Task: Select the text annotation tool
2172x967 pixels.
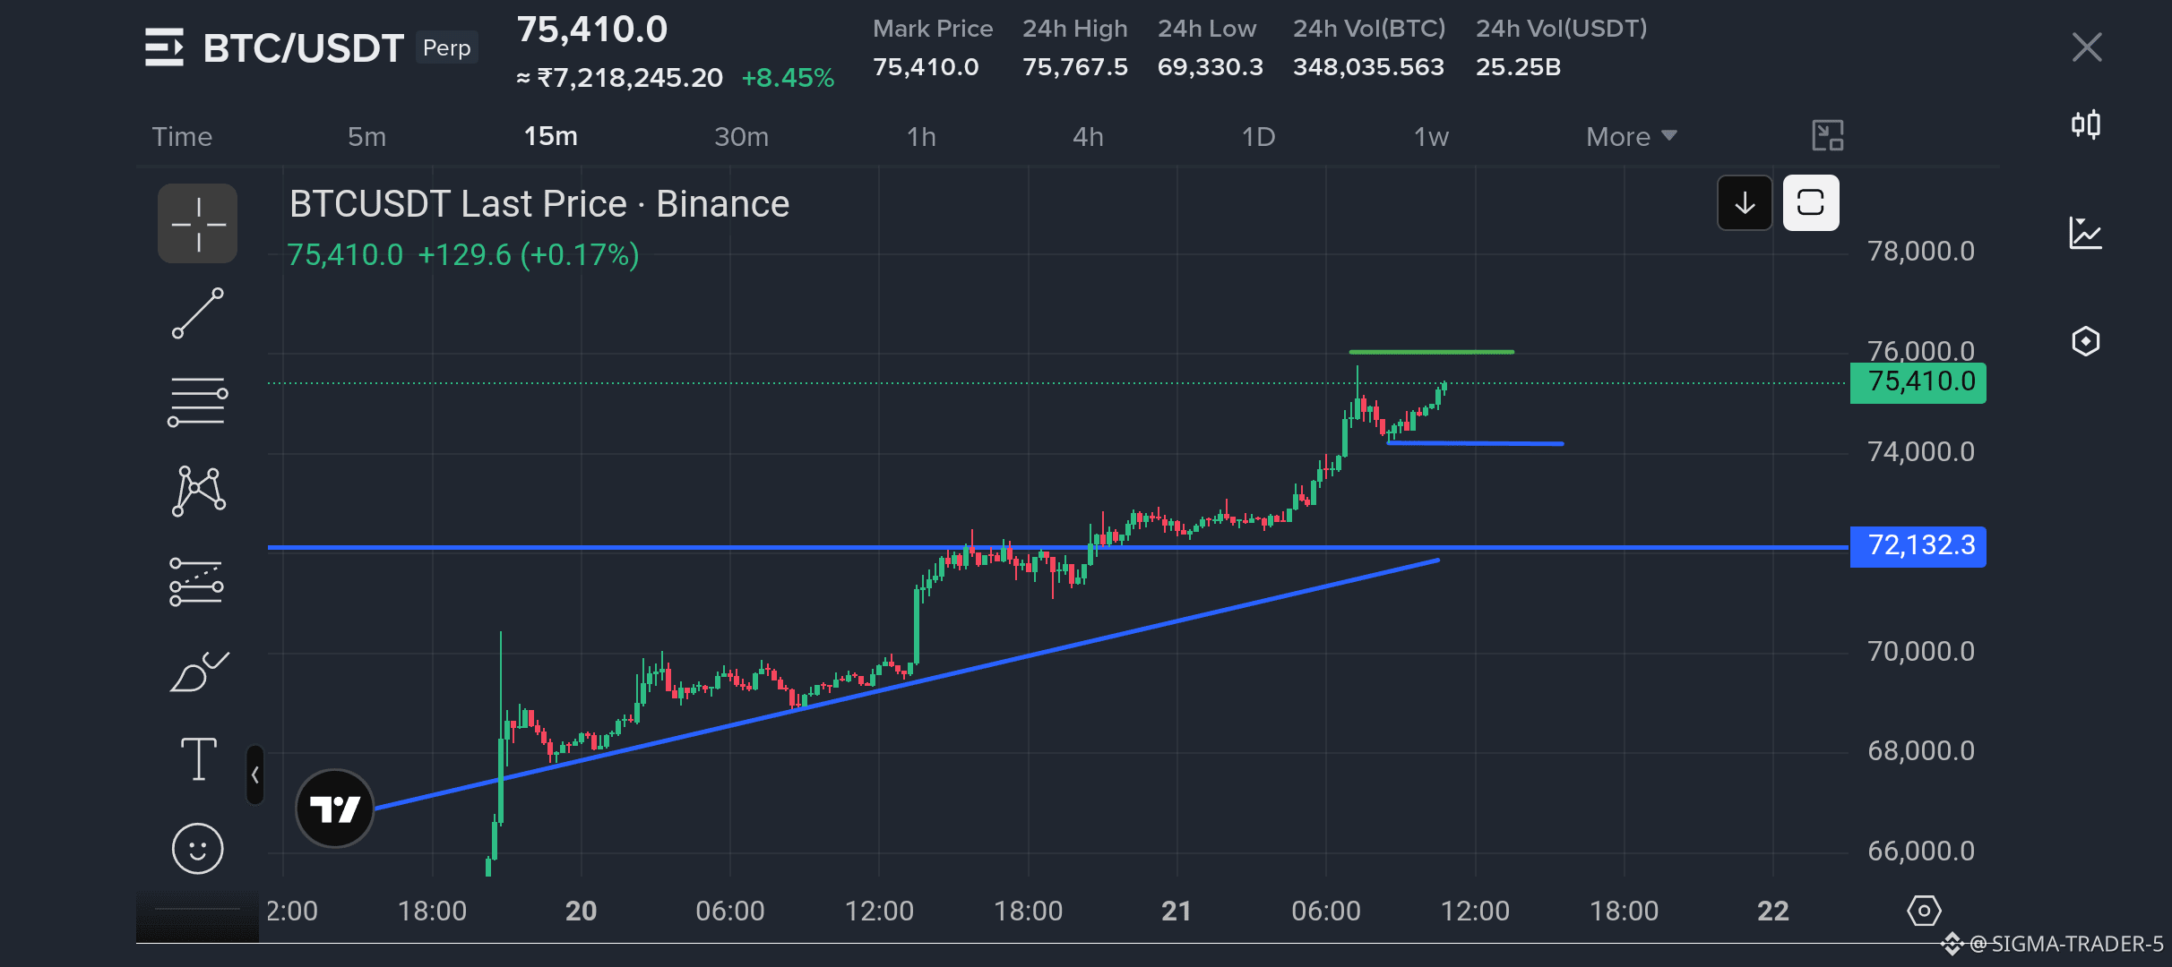Action: tap(198, 759)
